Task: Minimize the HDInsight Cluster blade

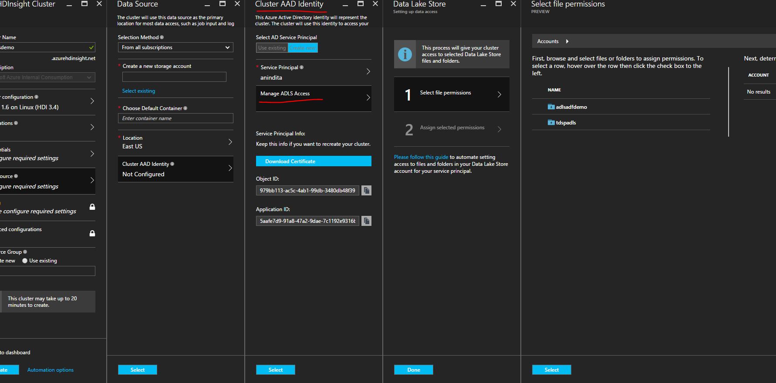Action: (69, 4)
